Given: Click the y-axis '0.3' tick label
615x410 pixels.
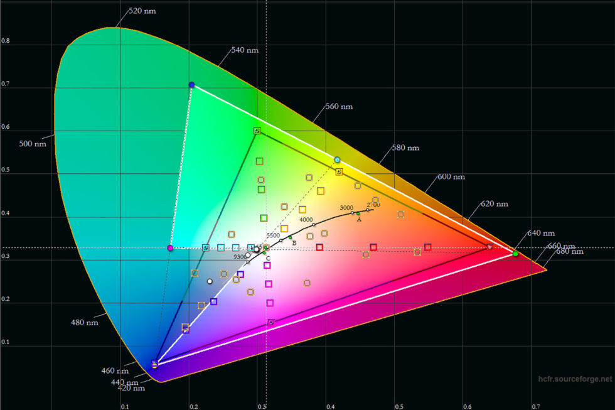Looking at the screenshot, I should [x=5, y=256].
